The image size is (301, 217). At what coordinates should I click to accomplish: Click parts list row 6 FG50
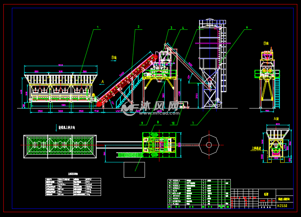pos(199,191)
